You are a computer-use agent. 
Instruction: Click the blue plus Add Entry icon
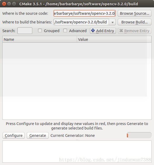[x=93, y=31]
